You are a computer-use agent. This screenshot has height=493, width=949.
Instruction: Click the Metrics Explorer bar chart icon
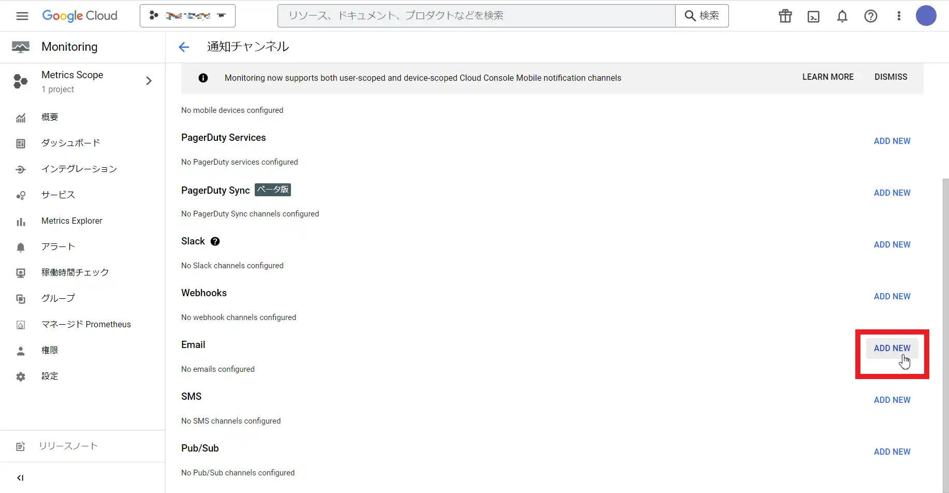[21, 222]
